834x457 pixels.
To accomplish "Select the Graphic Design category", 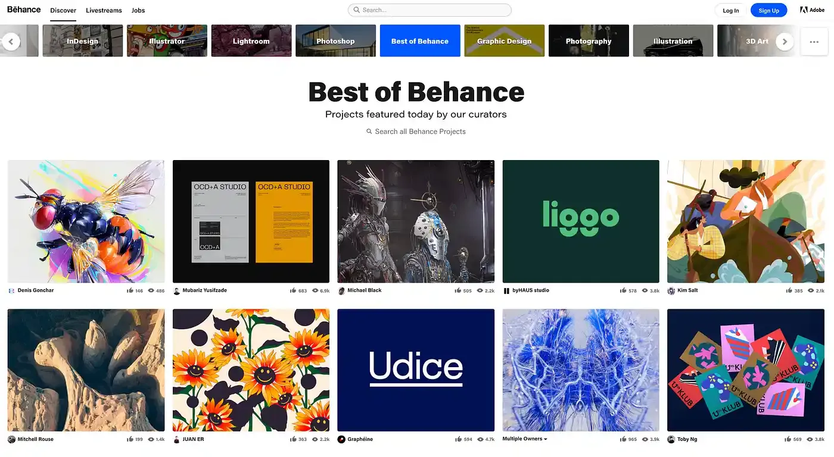I will tap(504, 40).
